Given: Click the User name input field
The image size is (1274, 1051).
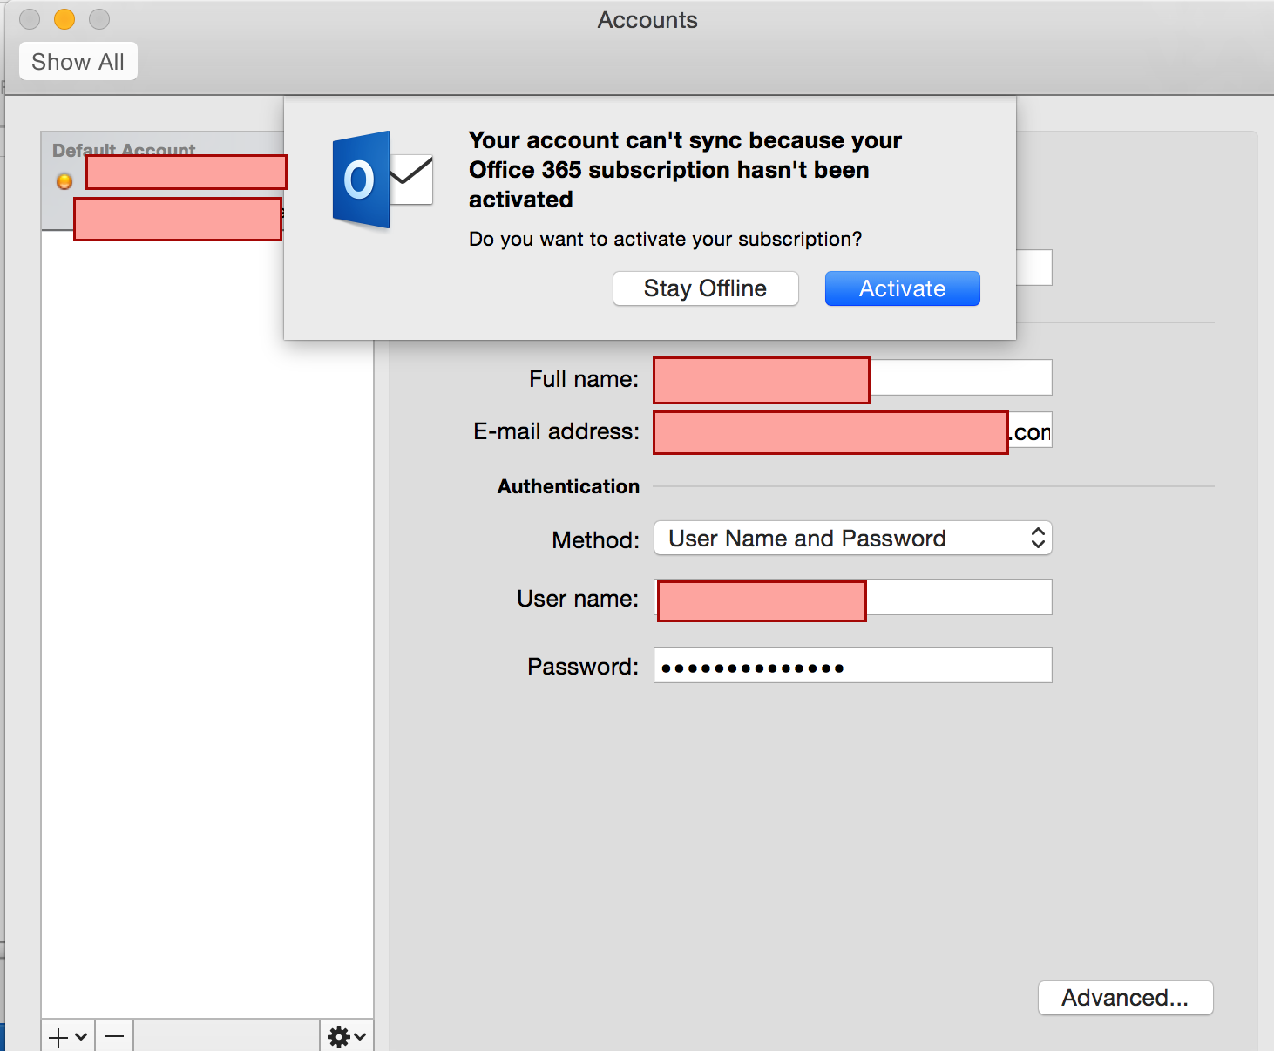Looking at the screenshot, I should tap(852, 598).
